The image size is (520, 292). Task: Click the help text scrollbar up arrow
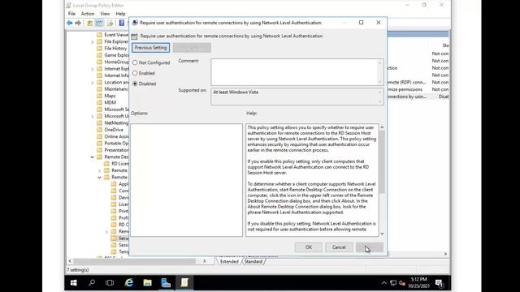[382, 127]
